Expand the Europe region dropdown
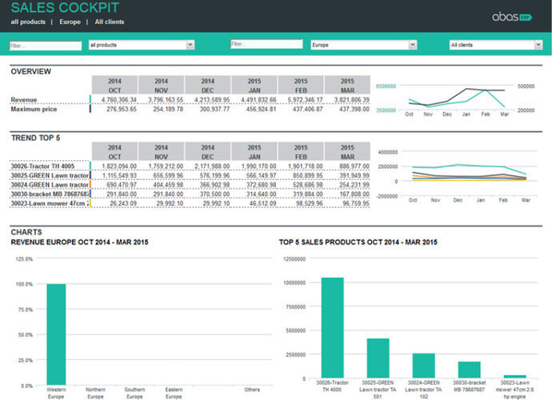Screen dimensions: 552x400 (363, 46)
